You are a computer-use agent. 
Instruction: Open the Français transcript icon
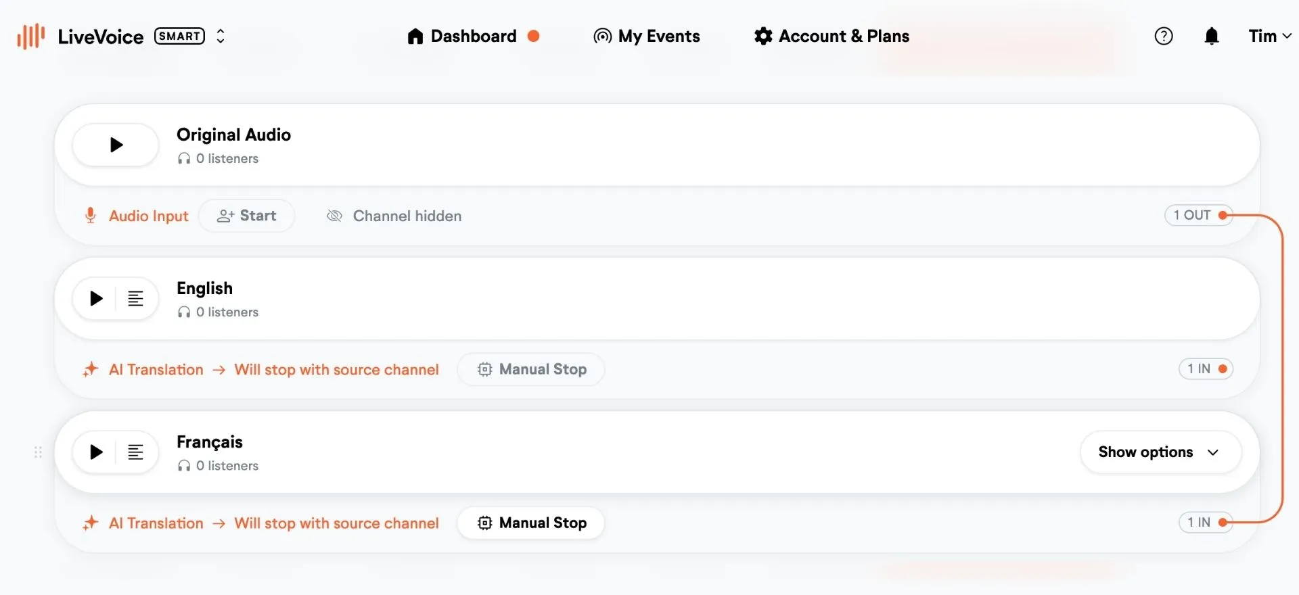pos(136,452)
